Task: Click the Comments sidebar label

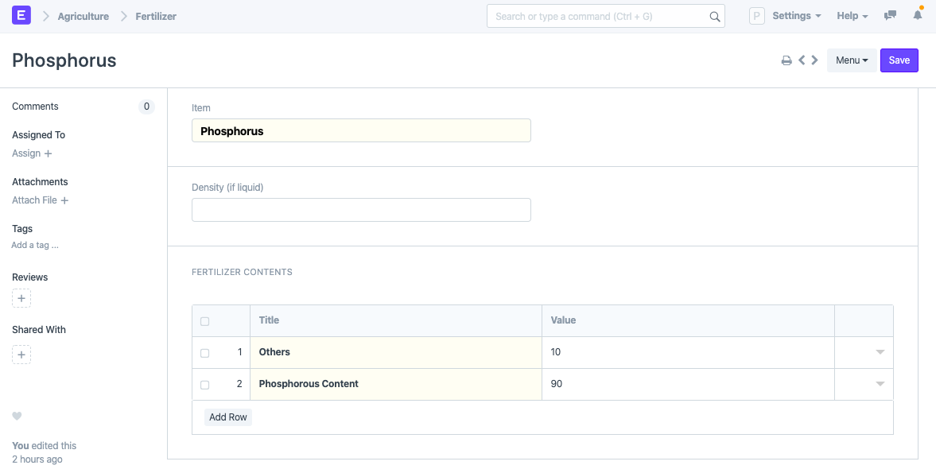Action: click(35, 107)
